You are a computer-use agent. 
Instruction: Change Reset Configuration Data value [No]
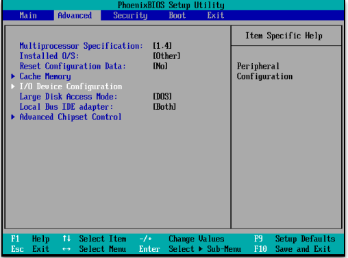click(160, 66)
